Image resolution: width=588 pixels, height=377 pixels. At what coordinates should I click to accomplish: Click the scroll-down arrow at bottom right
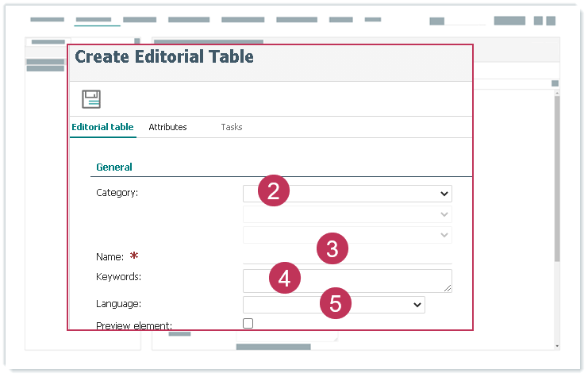click(x=556, y=346)
